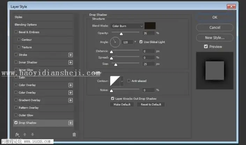Open the Contour picker dropdown arrow
Viewport: 246px width, 145px height.
pos(122,81)
